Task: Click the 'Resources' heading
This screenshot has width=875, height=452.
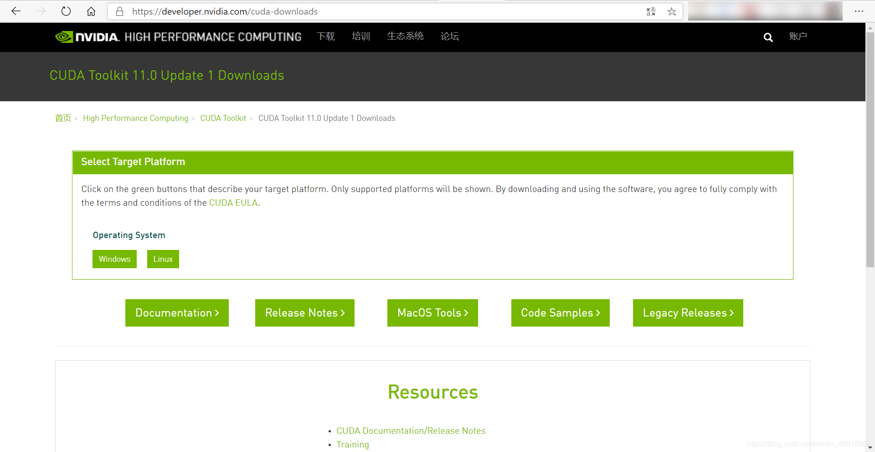Action: coord(433,392)
